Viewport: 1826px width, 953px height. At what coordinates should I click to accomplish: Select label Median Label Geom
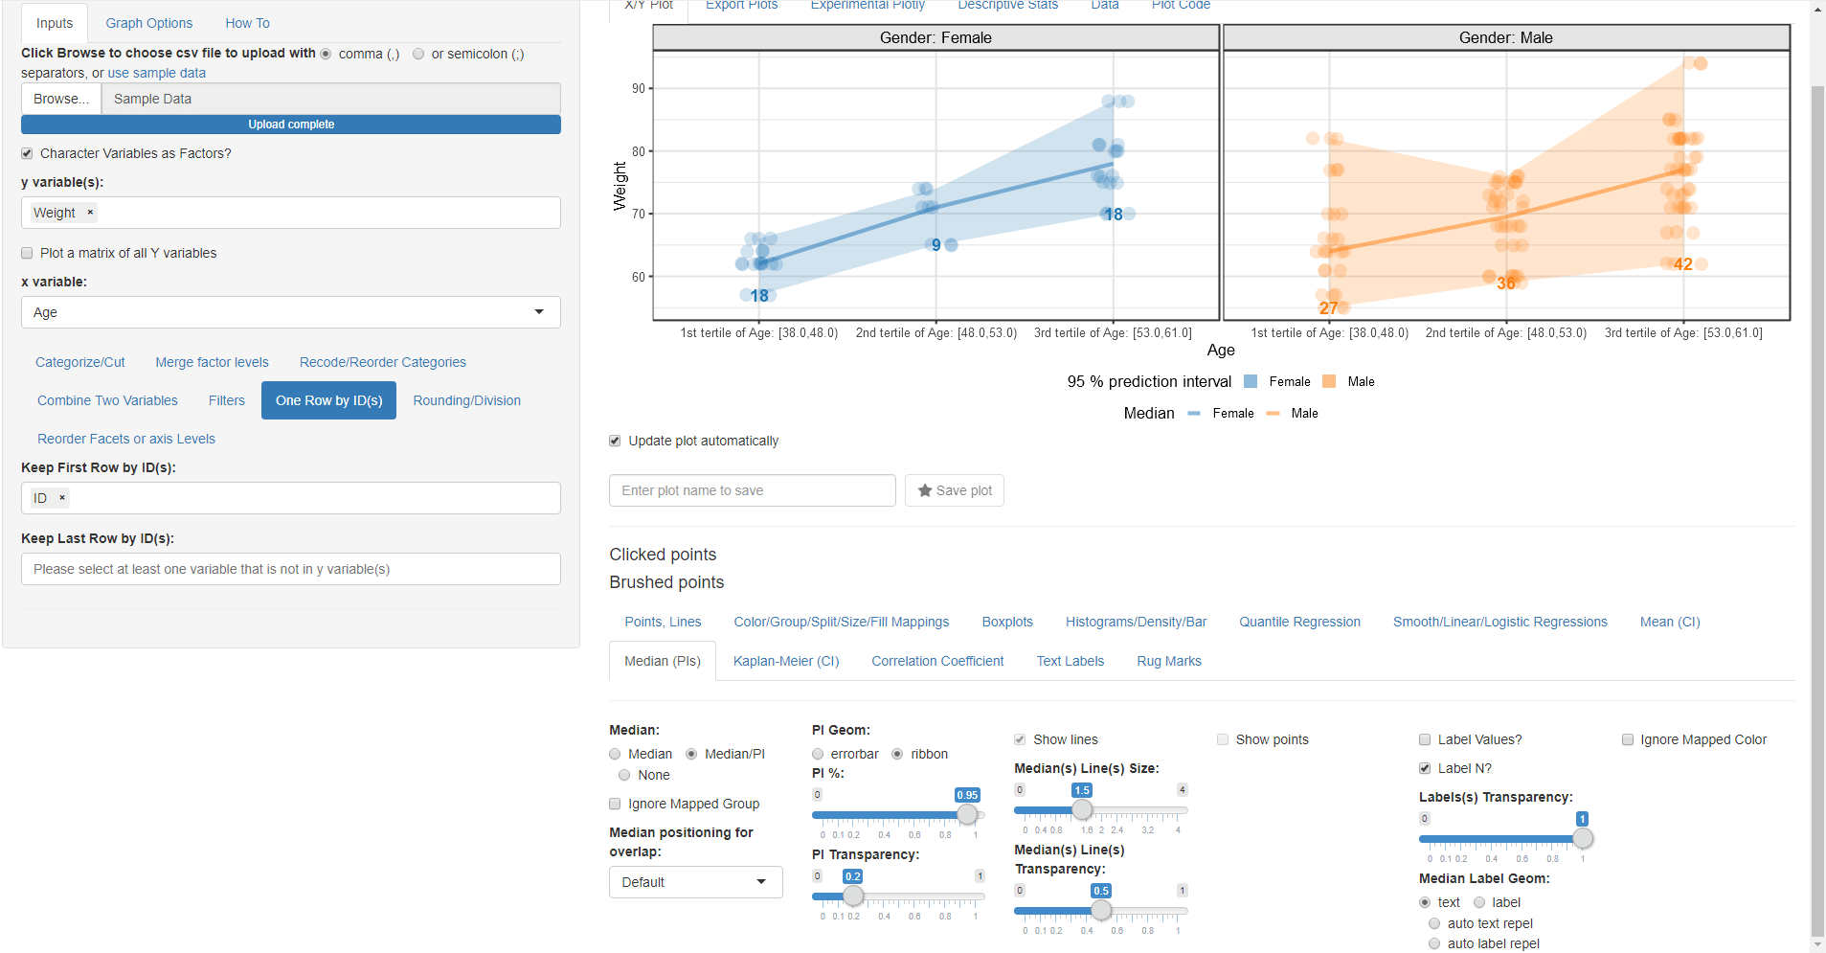click(x=1479, y=902)
